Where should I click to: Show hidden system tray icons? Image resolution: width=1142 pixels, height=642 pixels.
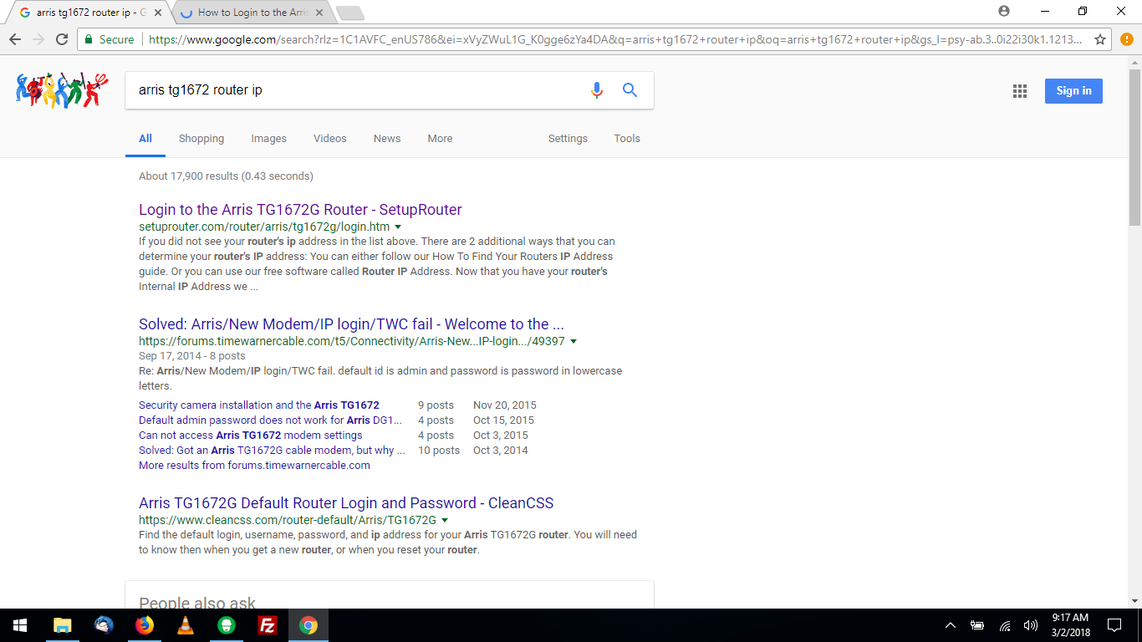click(951, 625)
